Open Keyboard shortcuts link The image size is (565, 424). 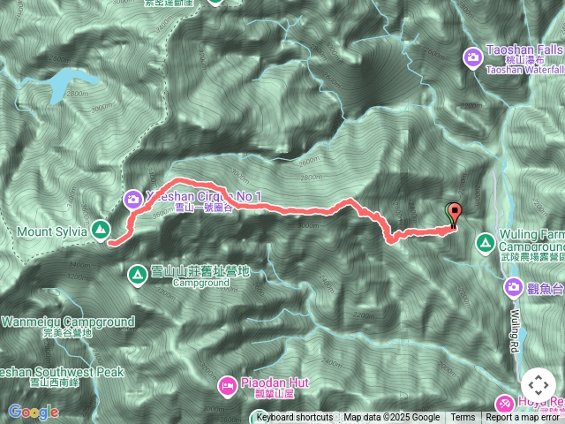point(294,417)
